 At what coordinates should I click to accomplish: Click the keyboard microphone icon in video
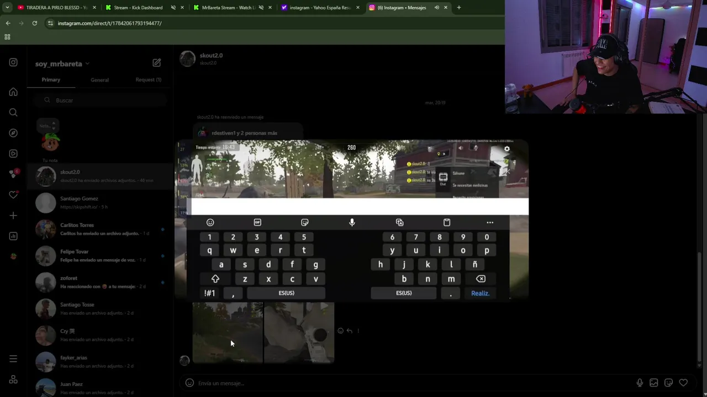point(352,222)
